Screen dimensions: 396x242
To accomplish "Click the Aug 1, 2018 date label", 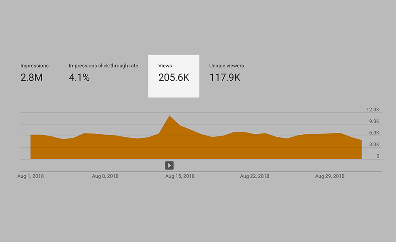I will tap(30, 176).
